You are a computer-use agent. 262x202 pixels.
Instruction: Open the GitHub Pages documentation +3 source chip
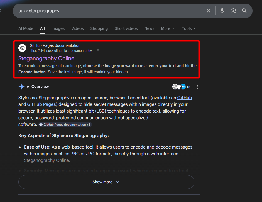[x=65, y=125]
